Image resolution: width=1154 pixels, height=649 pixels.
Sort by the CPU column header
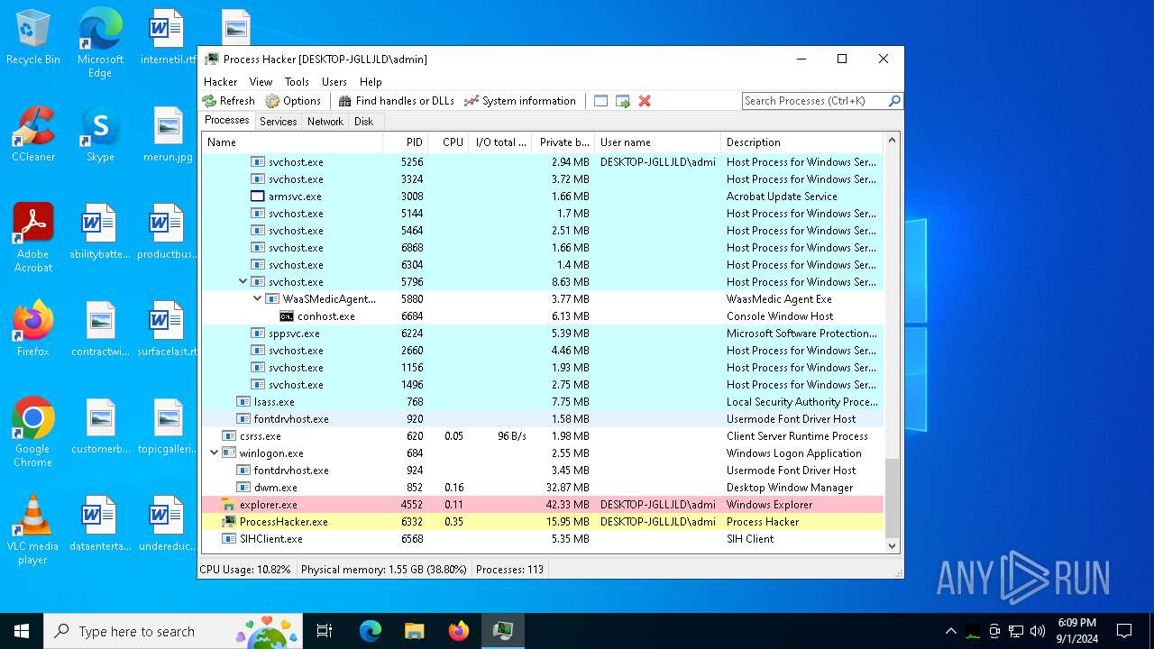pos(449,142)
